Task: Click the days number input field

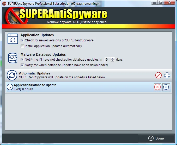Action: click(x=107, y=60)
